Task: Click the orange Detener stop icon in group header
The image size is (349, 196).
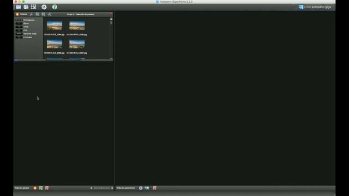Action: [17, 14]
